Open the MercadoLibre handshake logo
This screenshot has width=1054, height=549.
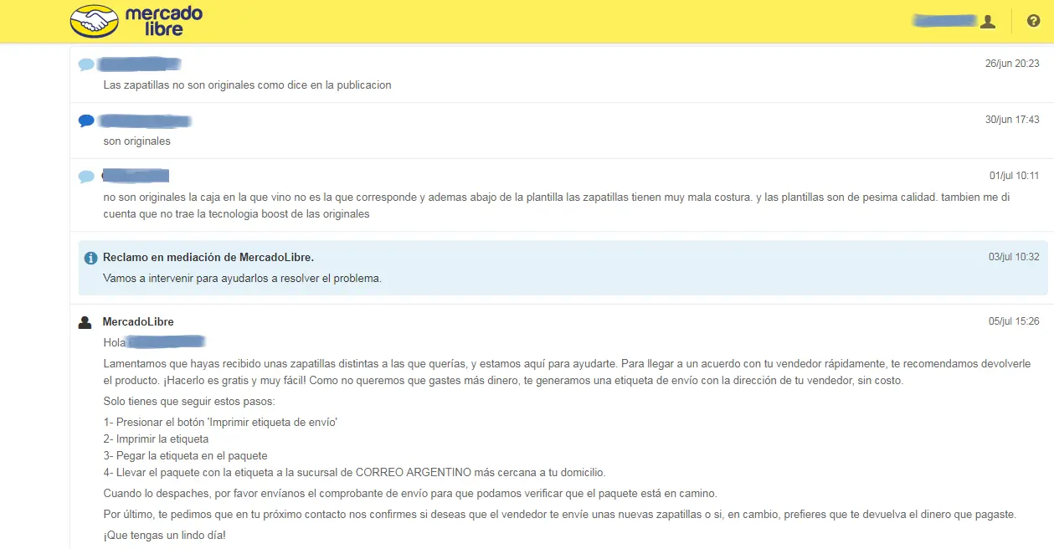[x=94, y=21]
